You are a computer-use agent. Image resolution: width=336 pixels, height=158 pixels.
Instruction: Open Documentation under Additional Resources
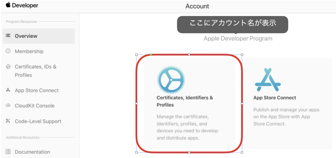pyautogui.click(x=32, y=152)
